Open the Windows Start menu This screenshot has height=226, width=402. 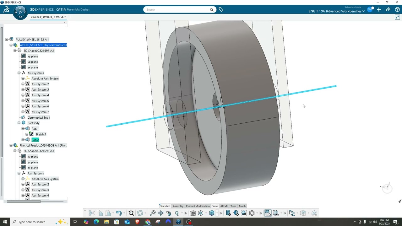(x=5, y=222)
